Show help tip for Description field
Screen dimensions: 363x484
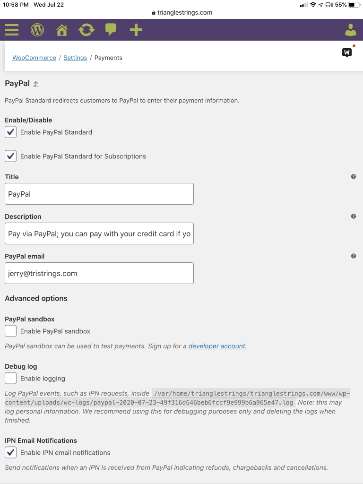coord(354,216)
